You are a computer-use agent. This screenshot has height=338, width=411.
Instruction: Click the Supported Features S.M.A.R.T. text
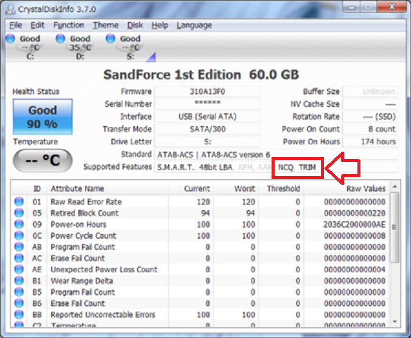click(x=175, y=167)
